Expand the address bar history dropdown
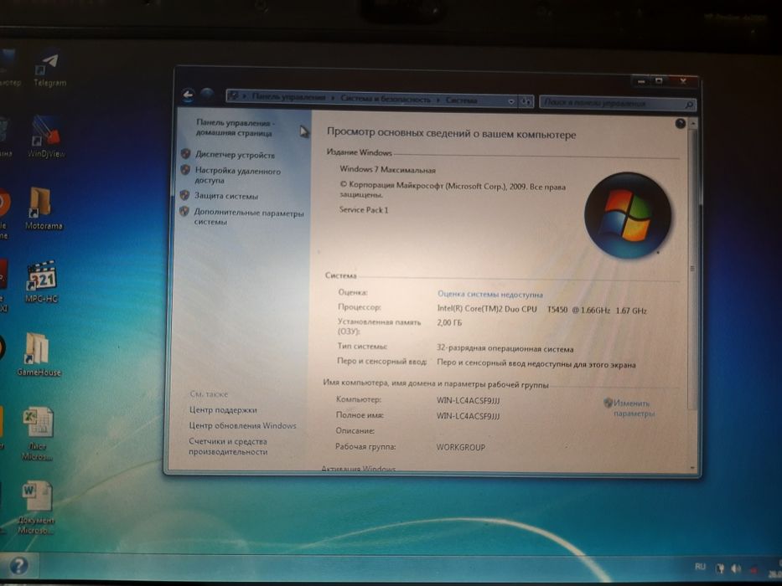The height and width of the screenshot is (586, 782). pyautogui.click(x=511, y=101)
